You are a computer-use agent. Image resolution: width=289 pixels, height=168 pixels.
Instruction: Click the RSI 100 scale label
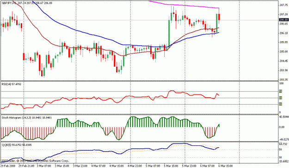coord(281,84)
